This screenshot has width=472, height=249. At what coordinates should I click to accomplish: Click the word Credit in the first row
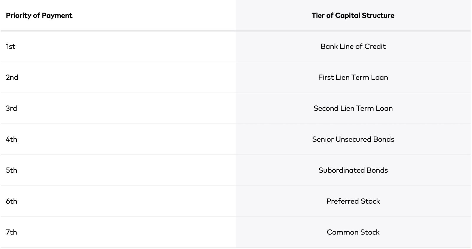click(x=375, y=46)
